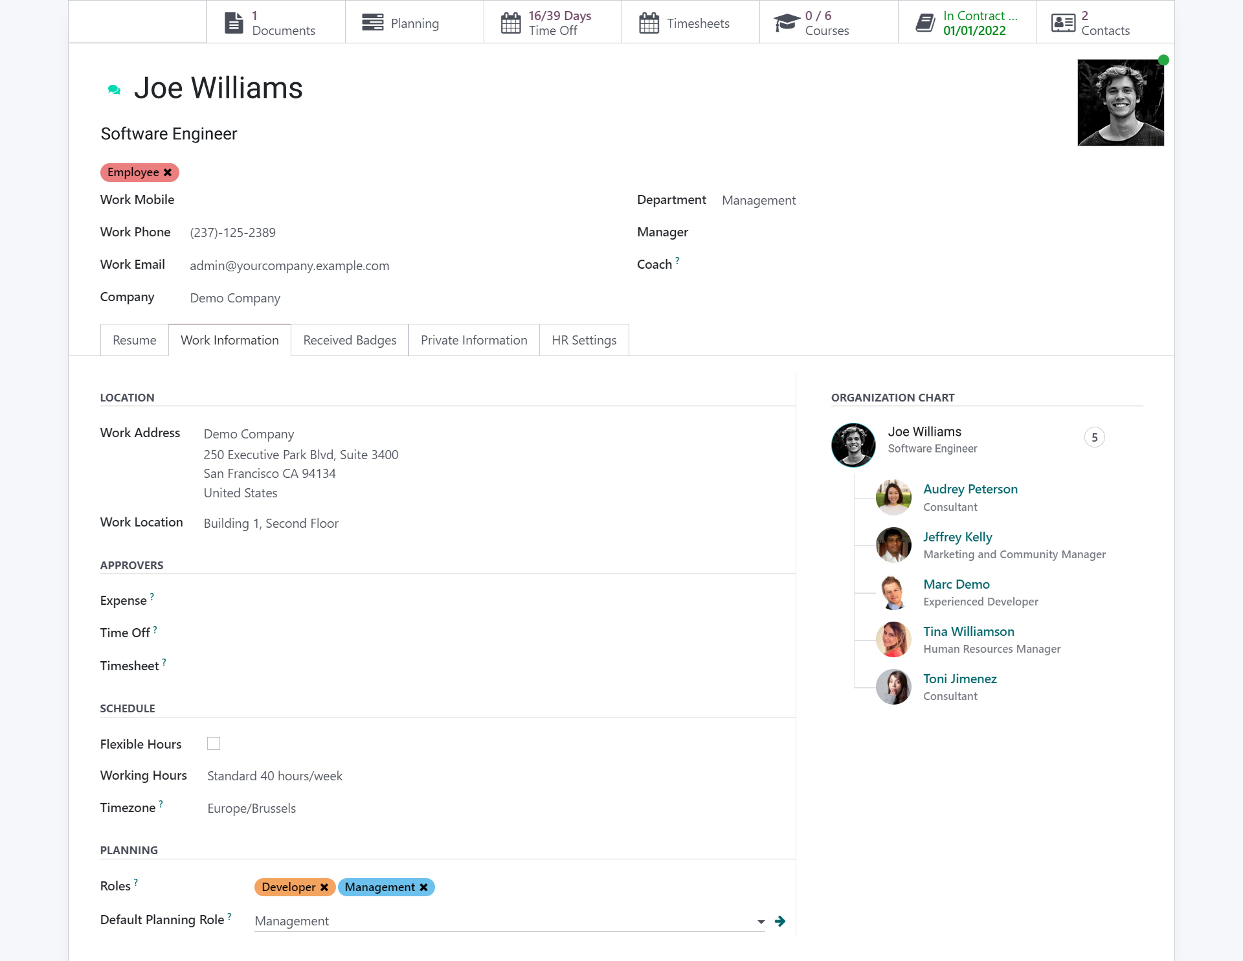Viewport: 1243px width, 961px height.
Task: Open the Default Planning Role dropdown
Action: pos(759,920)
